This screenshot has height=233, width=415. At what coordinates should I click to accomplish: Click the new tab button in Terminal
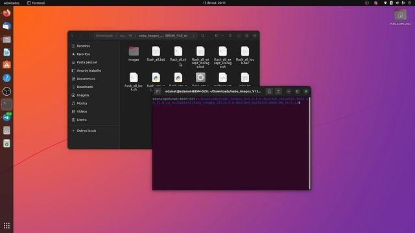(x=158, y=91)
